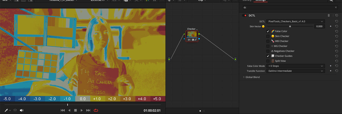Play the clip forward

coord(82,110)
